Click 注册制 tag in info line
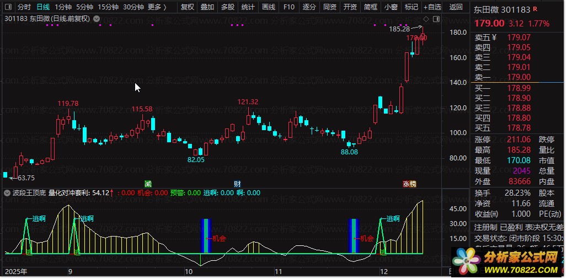Viewport: 567px width, 279px height. 485,227
